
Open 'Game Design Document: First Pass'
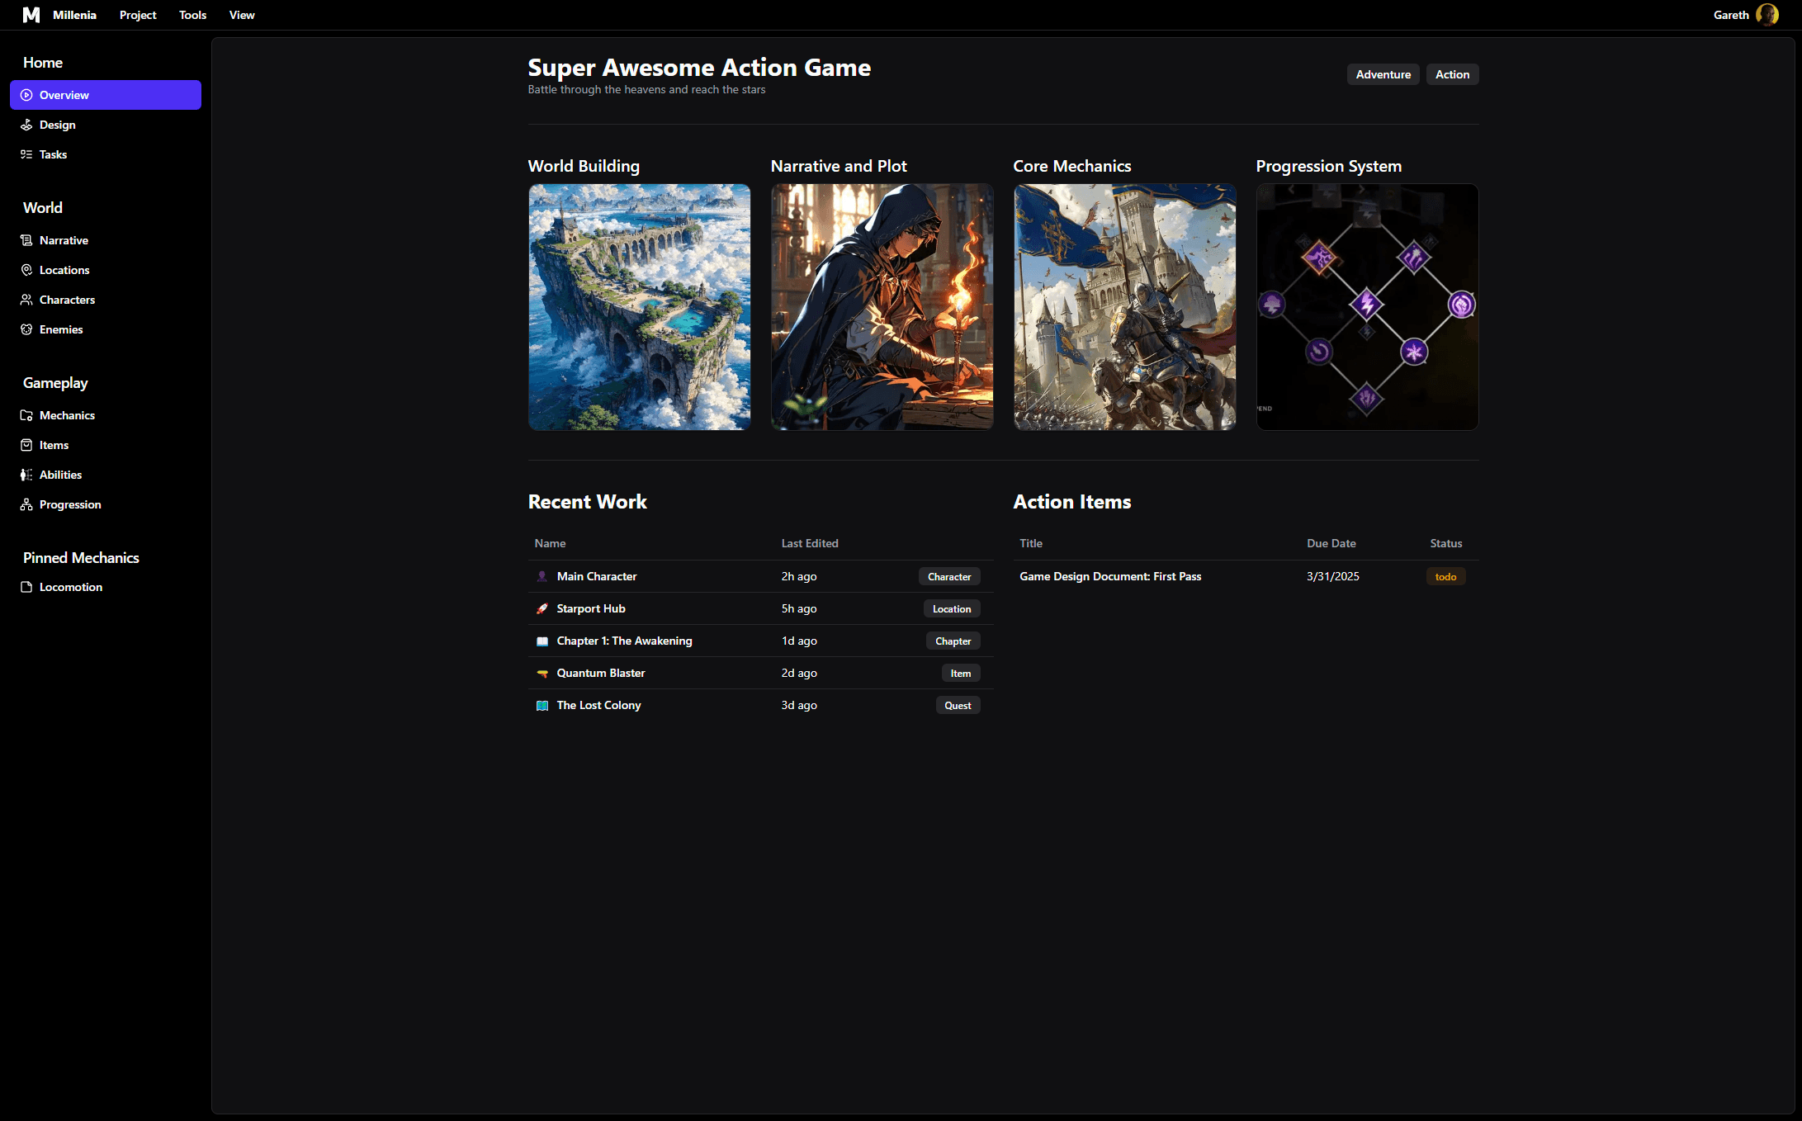tap(1110, 576)
